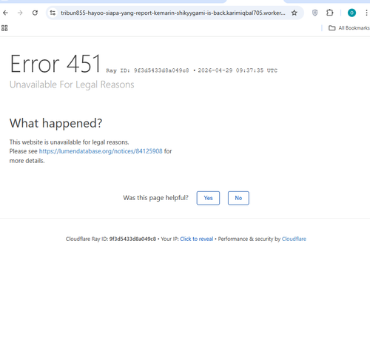Image resolution: width=370 pixels, height=338 pixels.
Task: Open the profile avatar menu
Action: [x=351, y=13]
